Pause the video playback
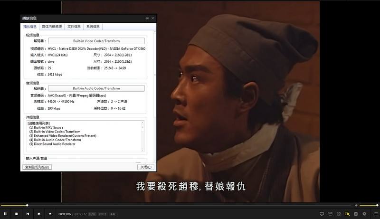The image size is (380, 219). coord(5,214)
